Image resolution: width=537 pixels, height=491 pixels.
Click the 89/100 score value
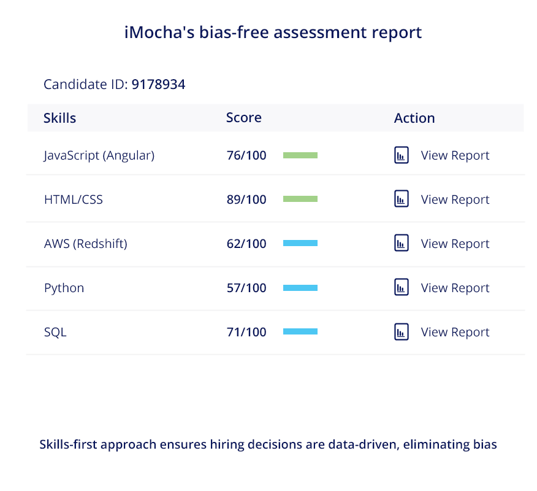[246, 199]
